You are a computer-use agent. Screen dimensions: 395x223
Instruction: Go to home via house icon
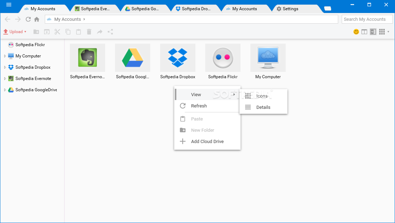point(37,19)
